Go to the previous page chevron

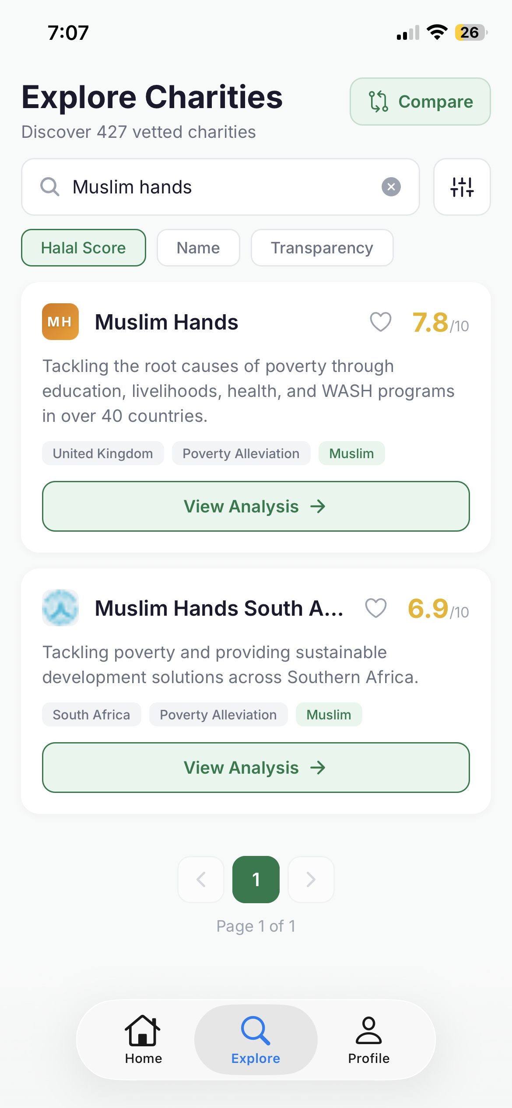point(201,880)
